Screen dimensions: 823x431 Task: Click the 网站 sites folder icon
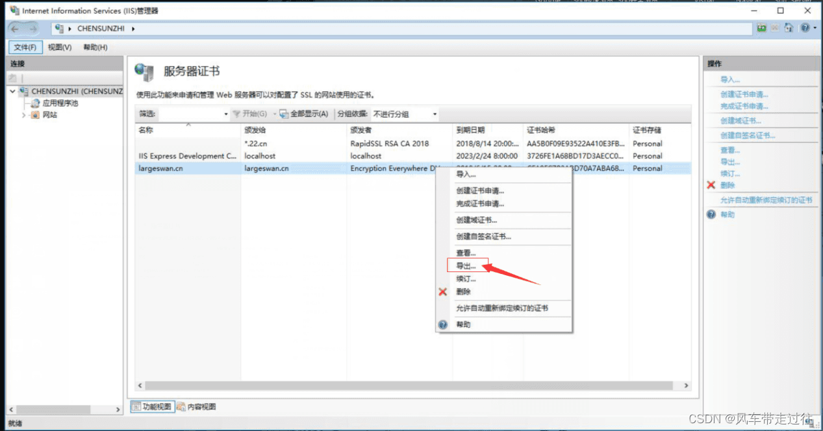35,115
